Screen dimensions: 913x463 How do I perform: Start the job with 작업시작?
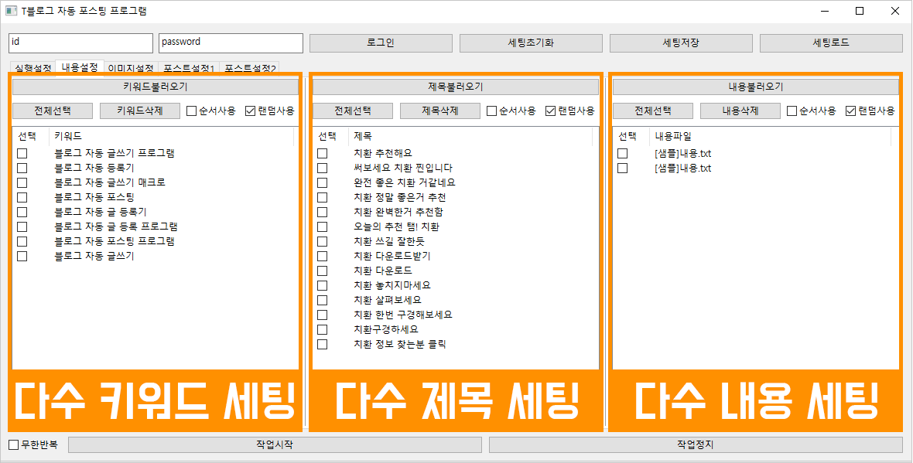(x=274, y=445)
